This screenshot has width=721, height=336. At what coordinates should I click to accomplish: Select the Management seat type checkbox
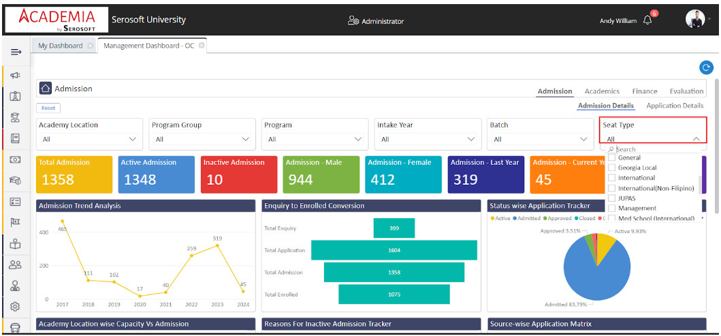tap(611, 209)
